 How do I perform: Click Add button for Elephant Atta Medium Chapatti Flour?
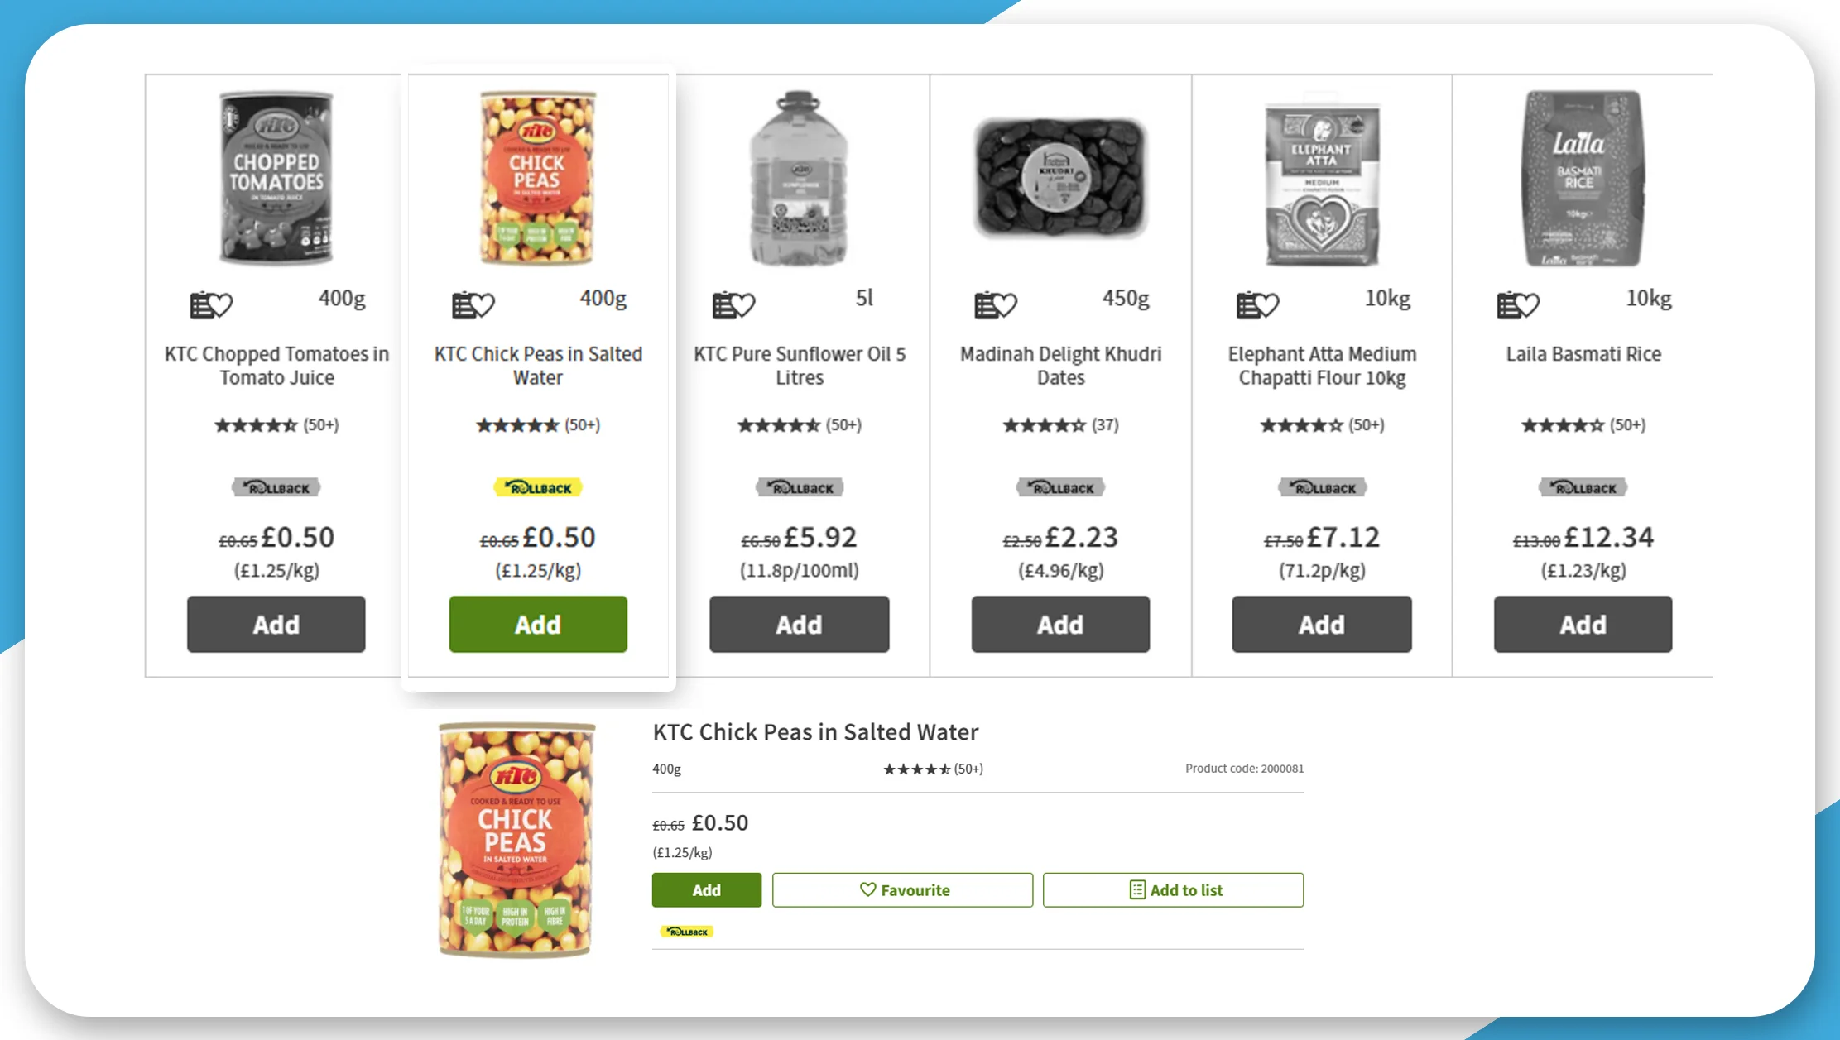click(1322, 625)
